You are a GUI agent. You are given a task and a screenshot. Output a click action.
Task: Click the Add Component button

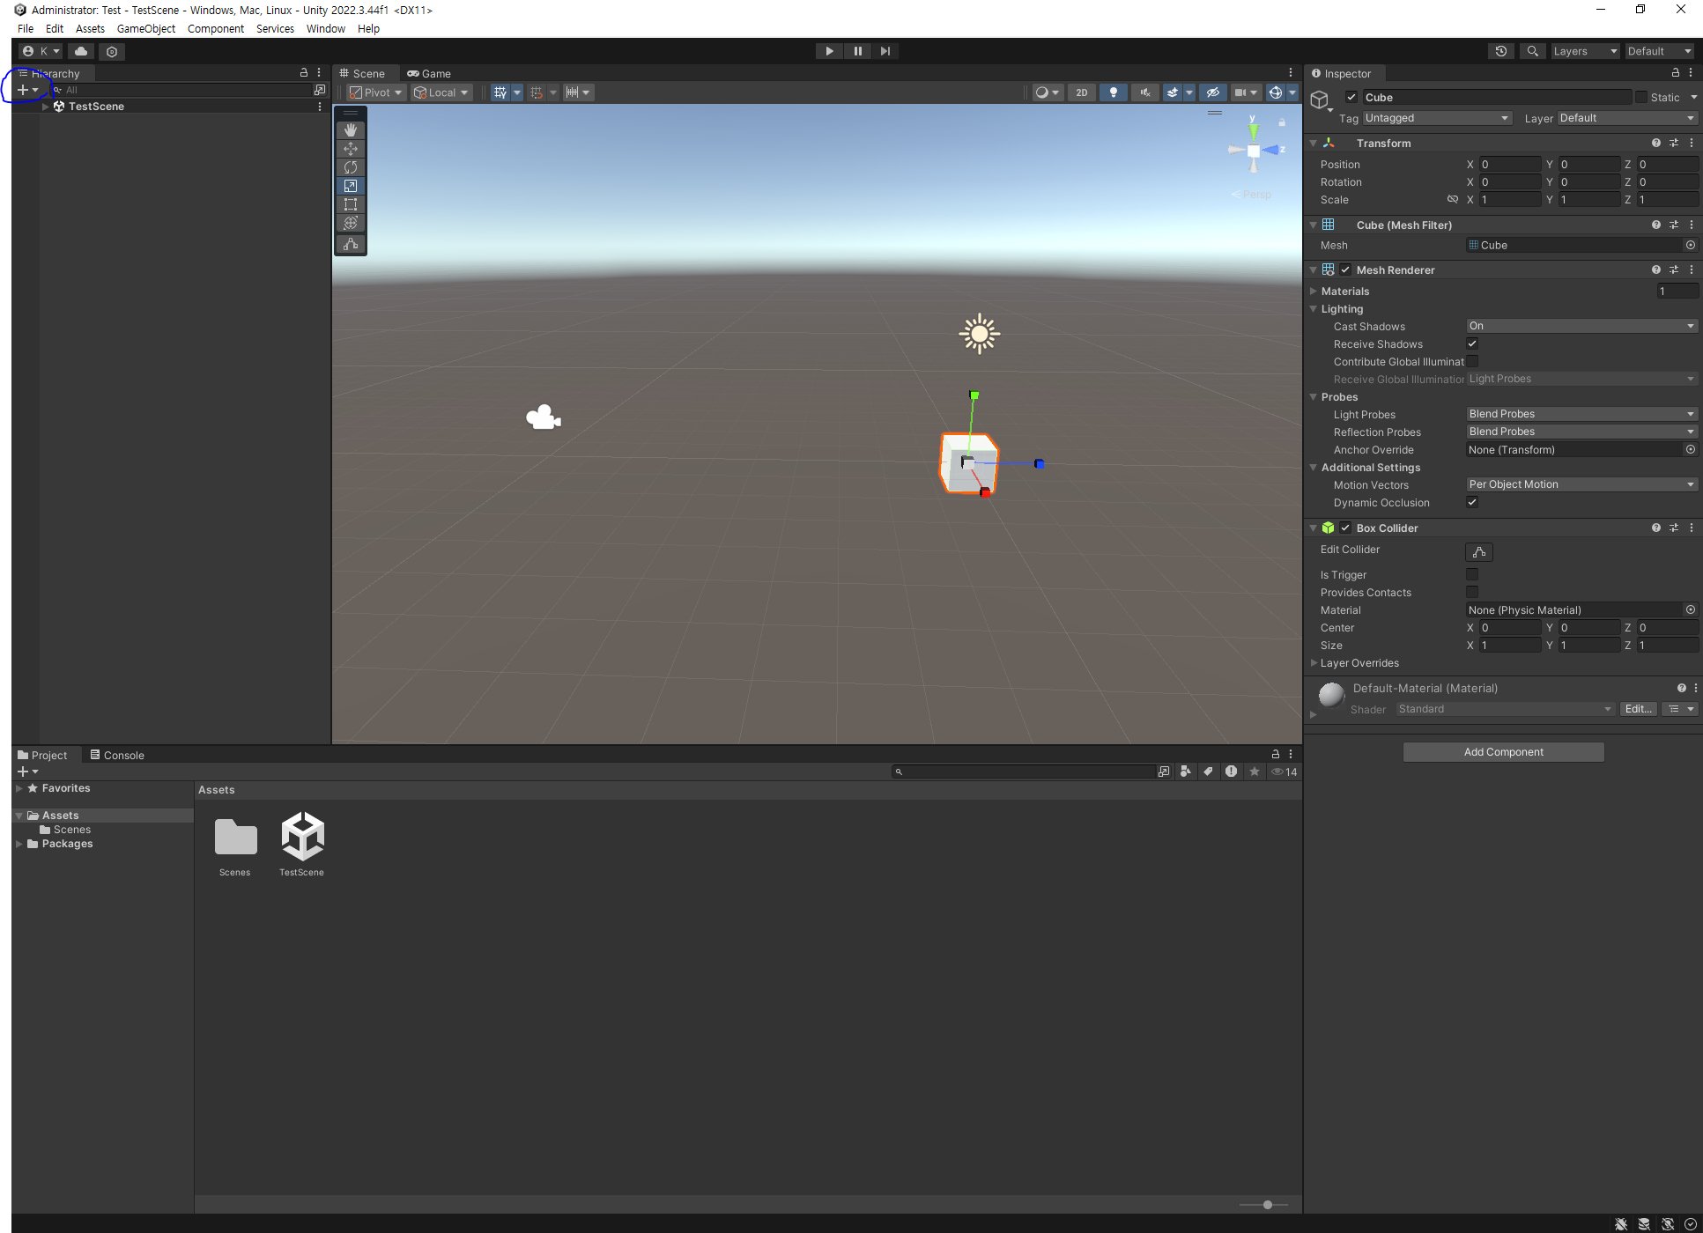point(1503,752)
